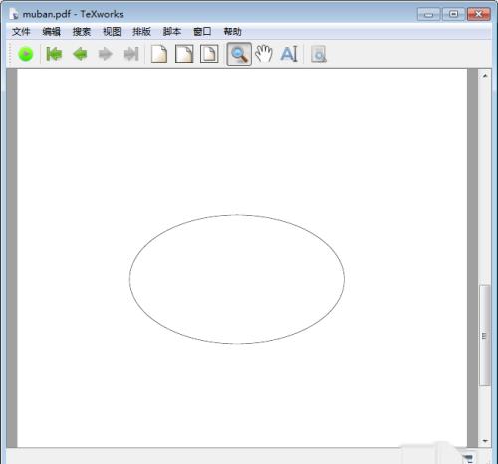Open the 视图 menu

point(112,32)
